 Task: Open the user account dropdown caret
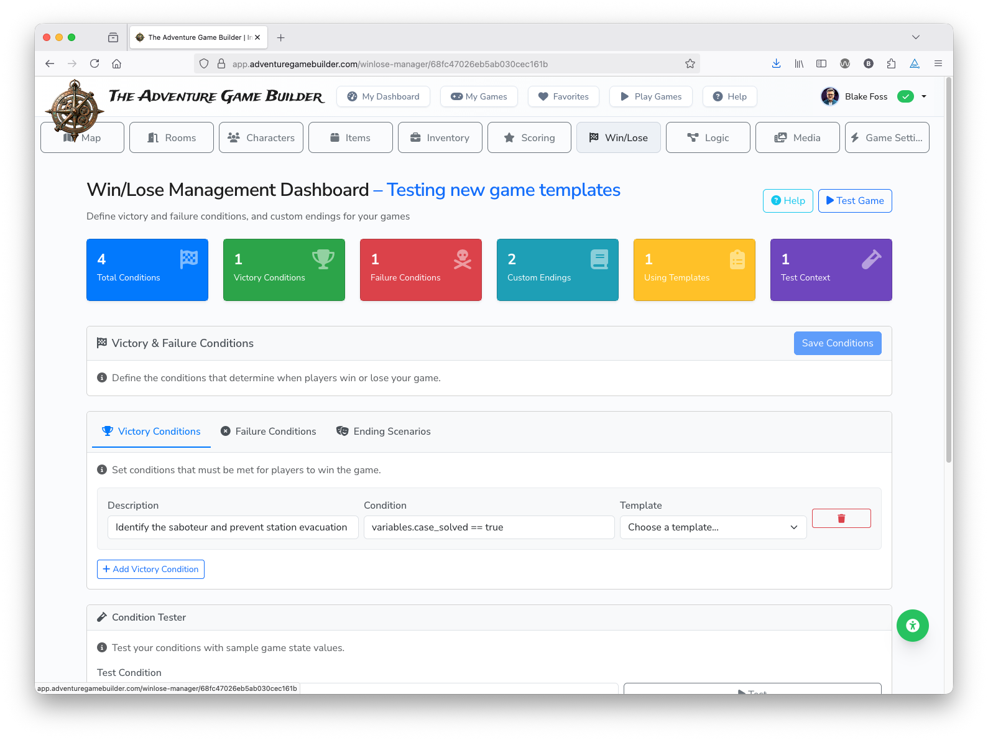click(x=924, y=96)
